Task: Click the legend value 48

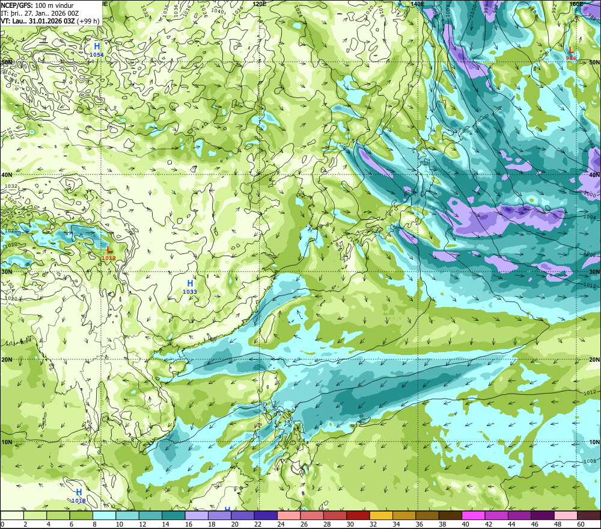Action: tap(558, 524)
